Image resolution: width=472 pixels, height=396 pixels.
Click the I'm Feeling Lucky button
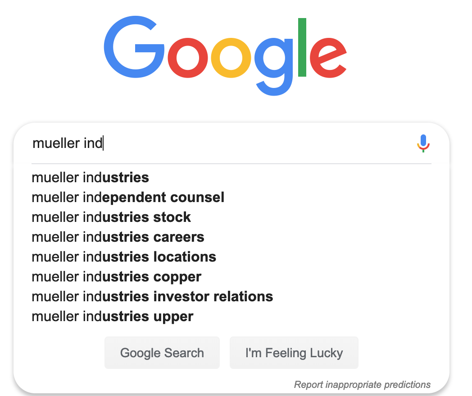coord(294,353)
